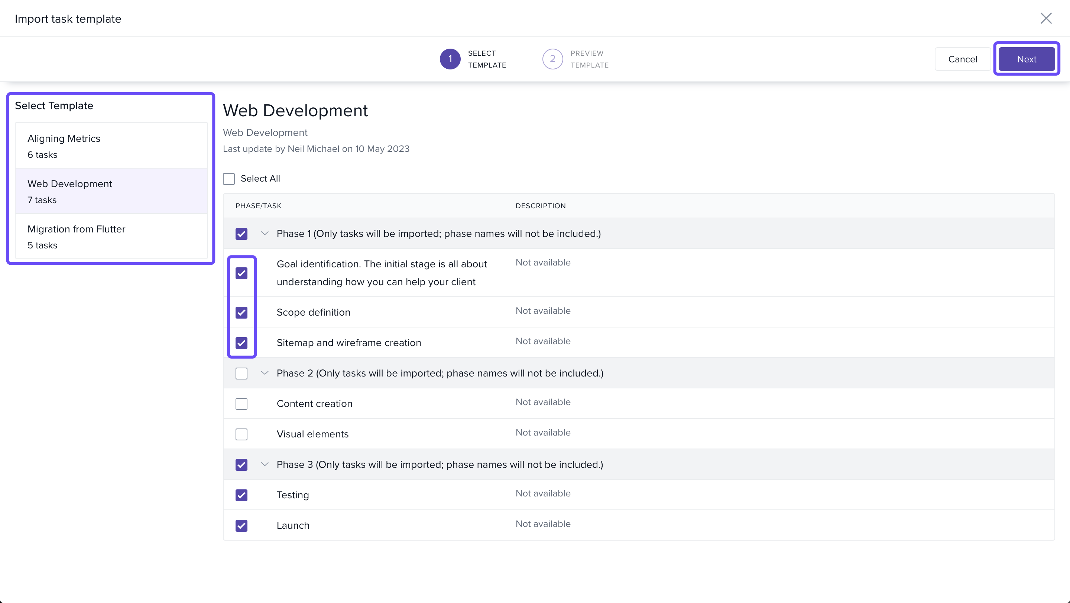The width and height of the screenshot is (1070, 603).
Task: Uncheck the Launch task checkbox
Action: click(x=241, y=525)
